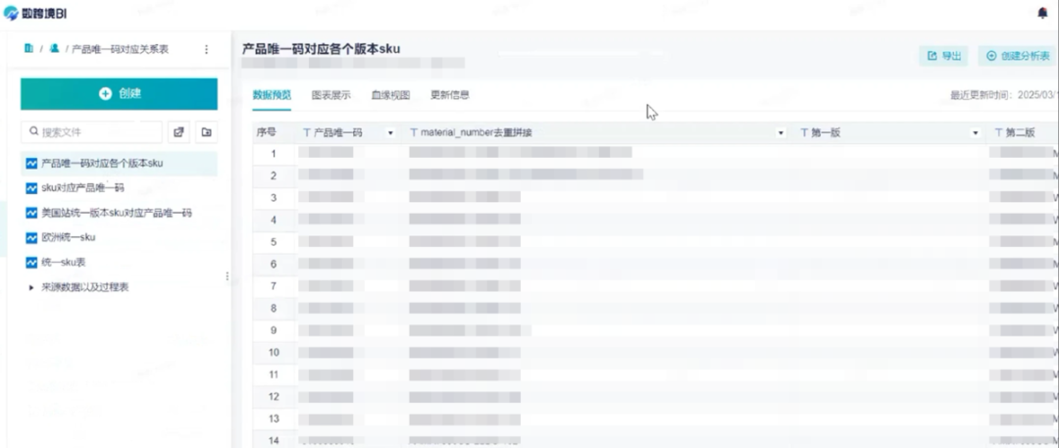
Task: Switch to the 血缘视图 tab
Action: coord(390,95)
